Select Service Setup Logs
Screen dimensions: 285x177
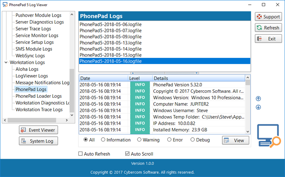pos(35,42)
